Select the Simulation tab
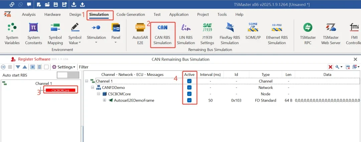Screen dimensions: 361x142 point(99,14)
